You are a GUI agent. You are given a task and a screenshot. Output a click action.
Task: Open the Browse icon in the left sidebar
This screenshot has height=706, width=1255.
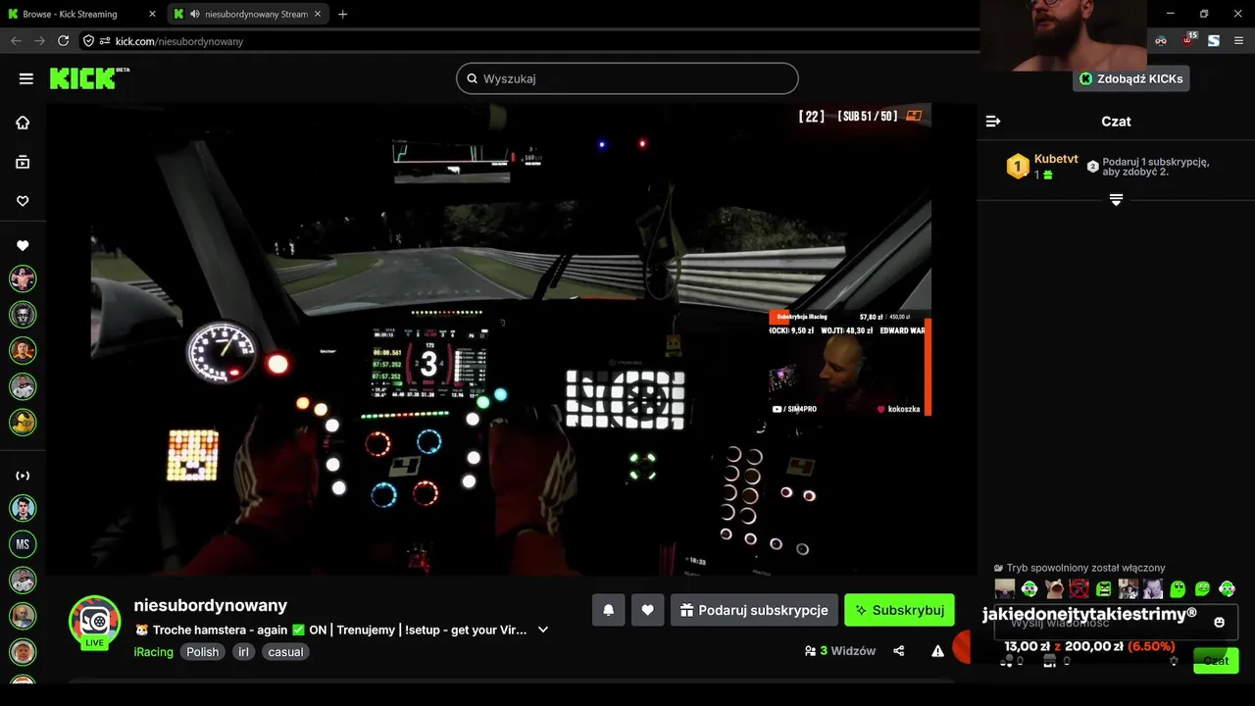click(23, 162)
